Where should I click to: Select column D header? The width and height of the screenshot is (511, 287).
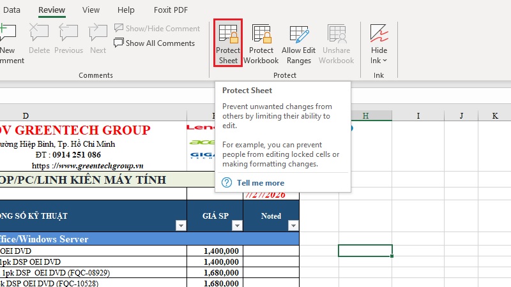[x=26, y=115]
